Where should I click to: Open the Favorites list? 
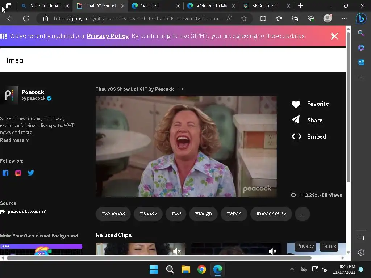[x=279, y=18]
